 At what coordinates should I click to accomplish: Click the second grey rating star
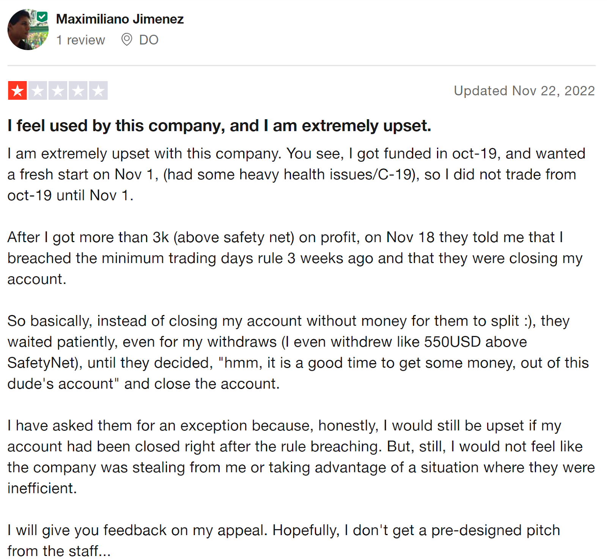[38, 91]
